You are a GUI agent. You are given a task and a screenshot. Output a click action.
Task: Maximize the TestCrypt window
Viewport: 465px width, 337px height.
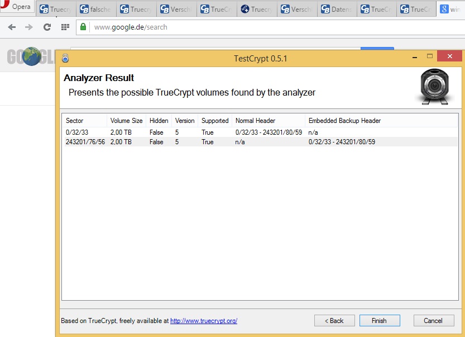[x=430, y=56]
